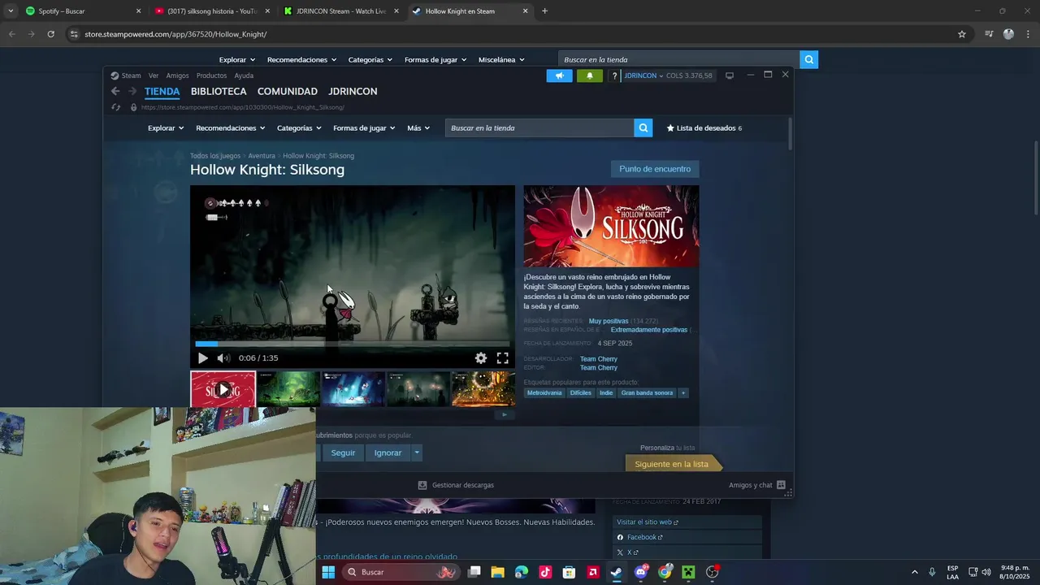Open Windows Start menu
Screen dimensions: 1040x585
point(328,572)
